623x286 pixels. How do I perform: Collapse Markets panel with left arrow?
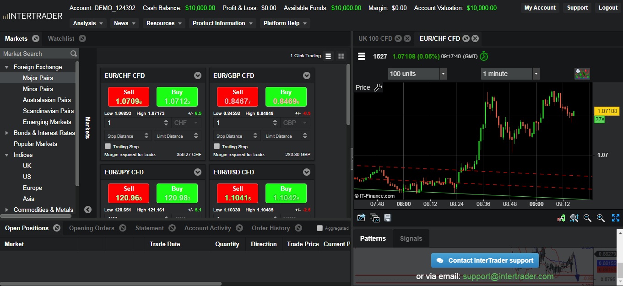[88, 210]
